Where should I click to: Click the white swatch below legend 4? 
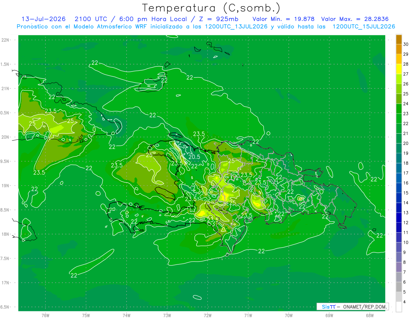pyautogui.click(x=399, y=307)
